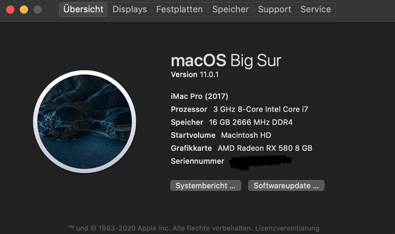Click the 16 GB 2666 MHz DDR4 value
Viewport: 395px width, 234px height.
tap(251, 122)
